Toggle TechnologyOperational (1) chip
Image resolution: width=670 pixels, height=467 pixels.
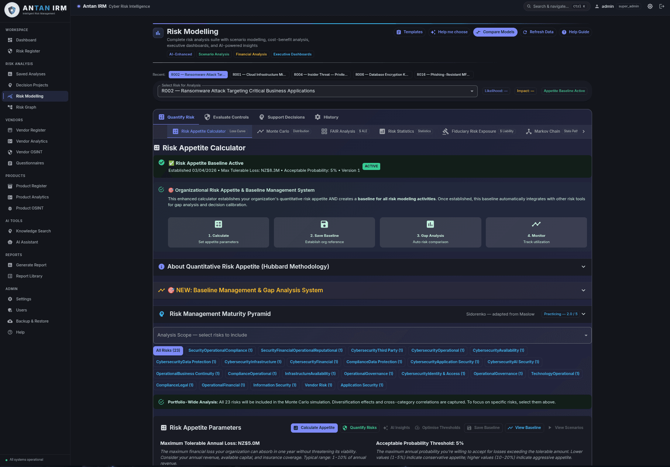click(555, 374)
